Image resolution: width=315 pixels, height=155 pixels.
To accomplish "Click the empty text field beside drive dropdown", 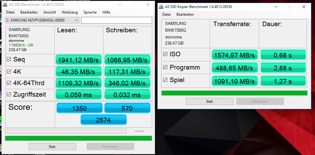I will pos(116,20).
